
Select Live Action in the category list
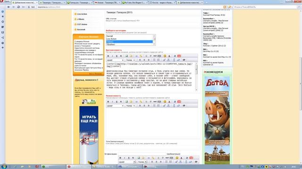click(129, 38)
